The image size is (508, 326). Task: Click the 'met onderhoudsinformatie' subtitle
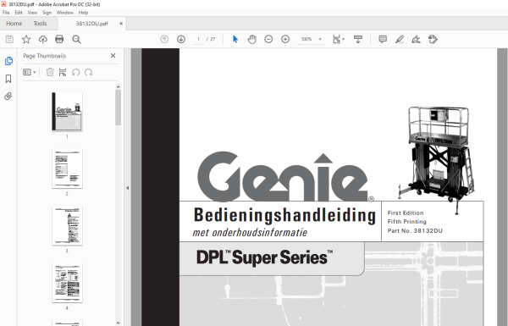pyautogui.click(x=250, y=232)
